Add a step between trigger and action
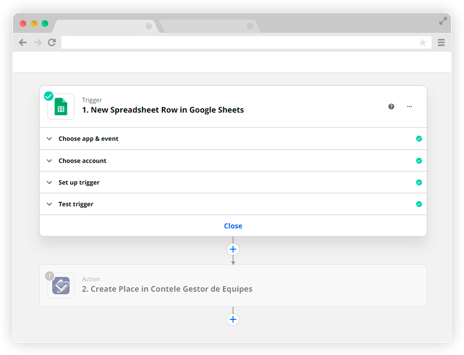464x355 pixels. [x=233, y=249]
